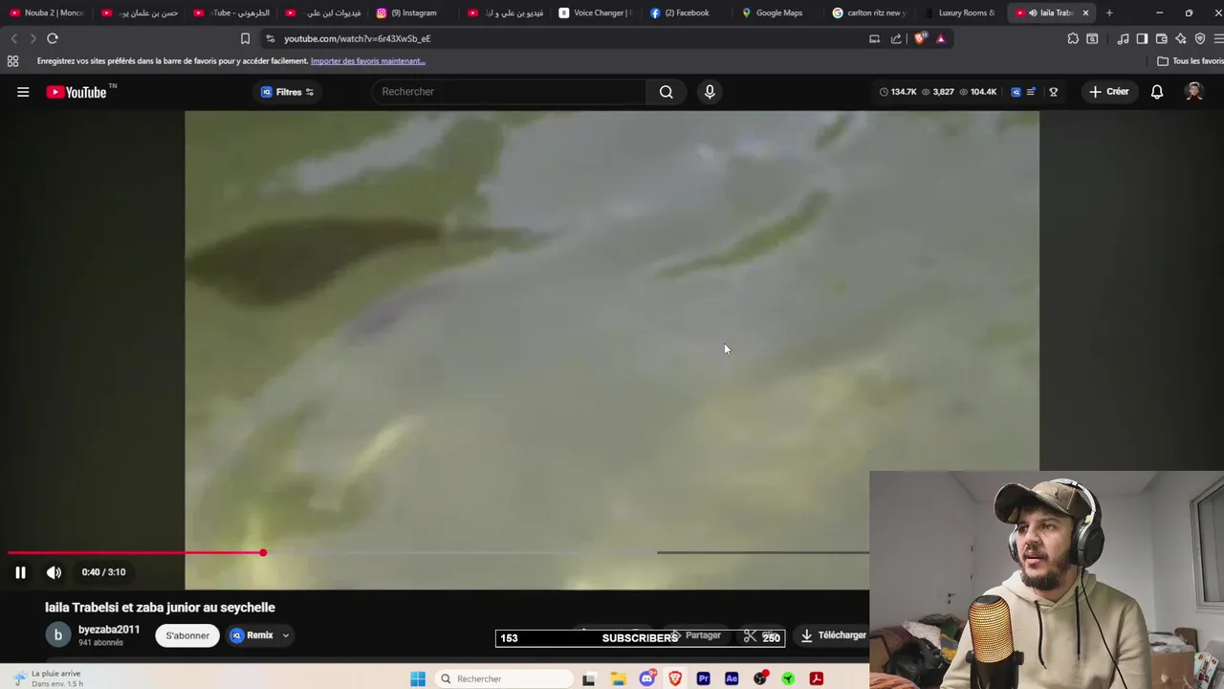Close the laila Trabelsi tab
Viewport: 1224px width, 689px height.
pyautogui.click(x=1085, y=12)
